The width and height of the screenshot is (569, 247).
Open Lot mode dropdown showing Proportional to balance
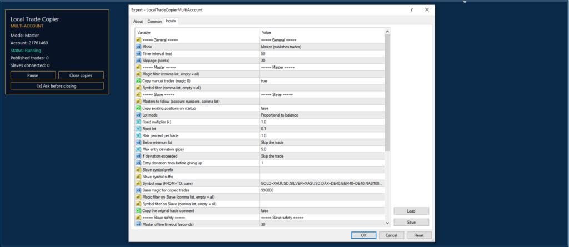click(322, 115)
